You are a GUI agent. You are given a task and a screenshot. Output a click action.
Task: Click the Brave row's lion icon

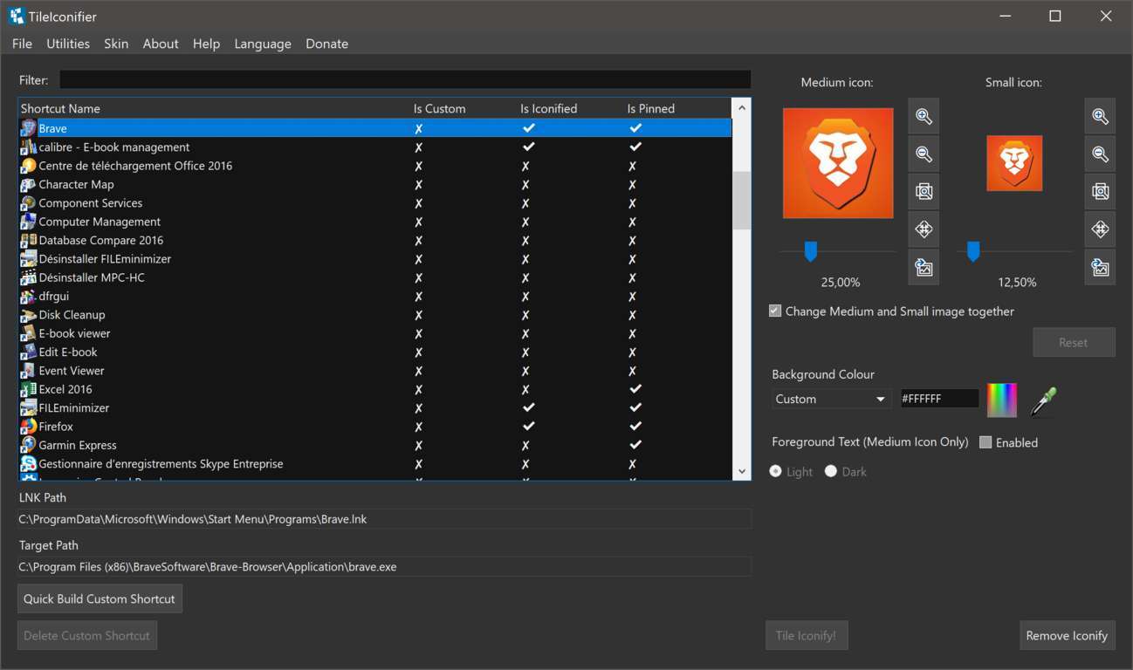pos(28,128)
